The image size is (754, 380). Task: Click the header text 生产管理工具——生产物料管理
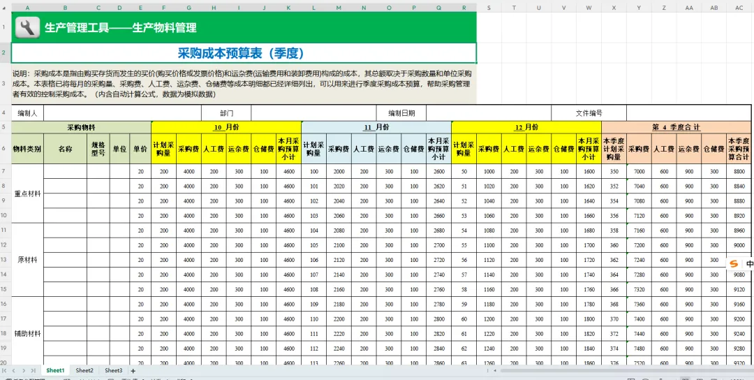click(x=121, y=27)
